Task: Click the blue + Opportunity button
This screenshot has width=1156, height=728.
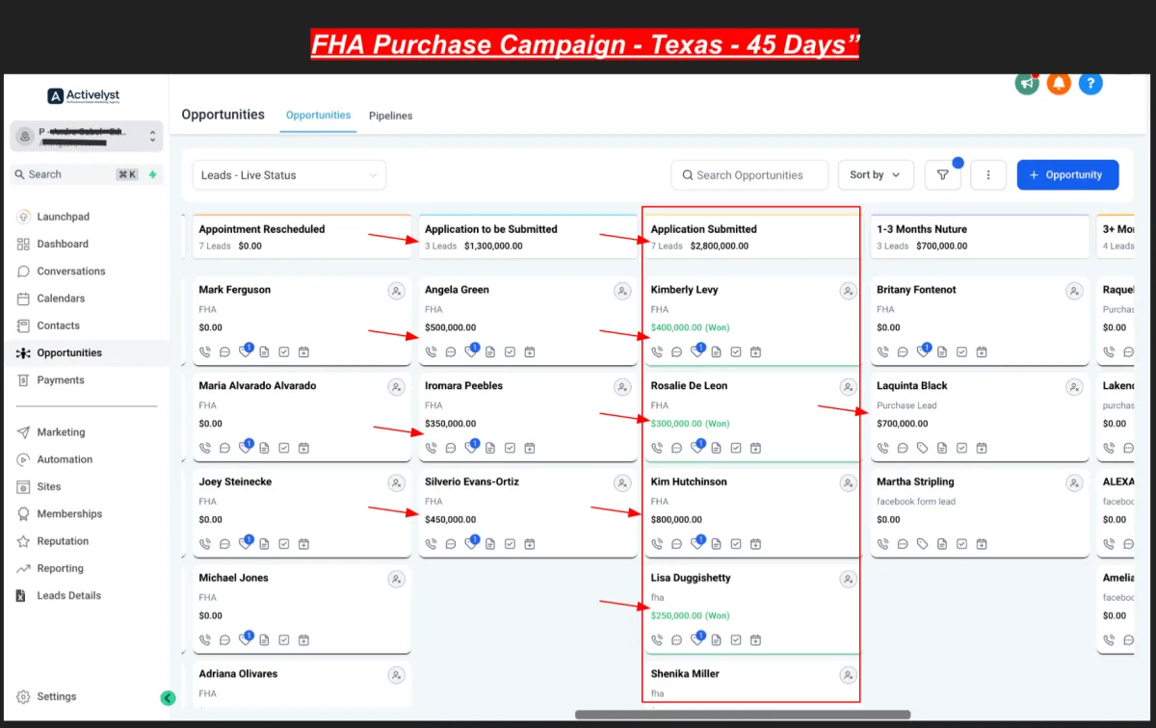Action: [1067, 175]
